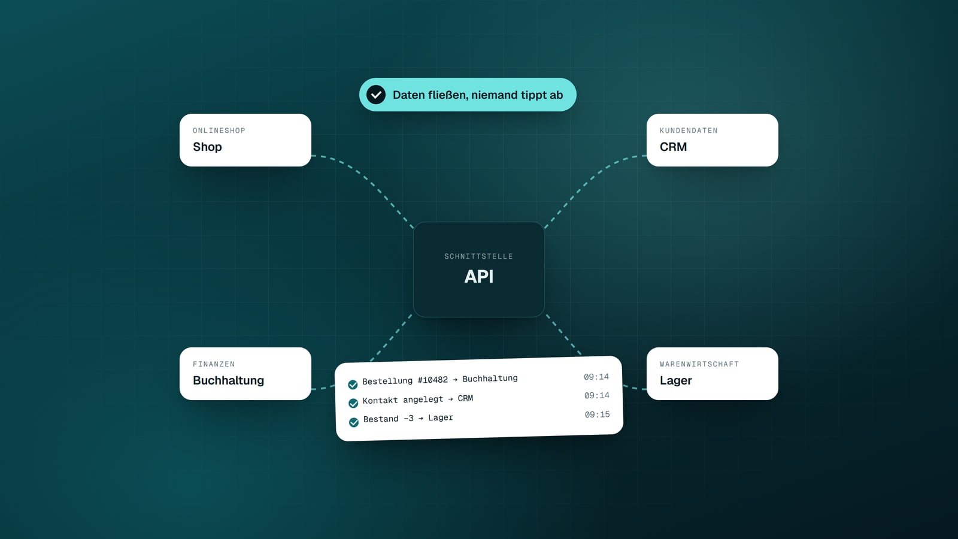Click the 'Kontakt angelegt → CRM' log entry
This screenshot has width=958, height=539.
coord(480,399)
